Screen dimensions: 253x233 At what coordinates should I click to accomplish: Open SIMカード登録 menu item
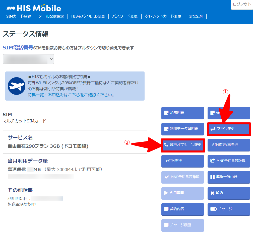point(19,16)
